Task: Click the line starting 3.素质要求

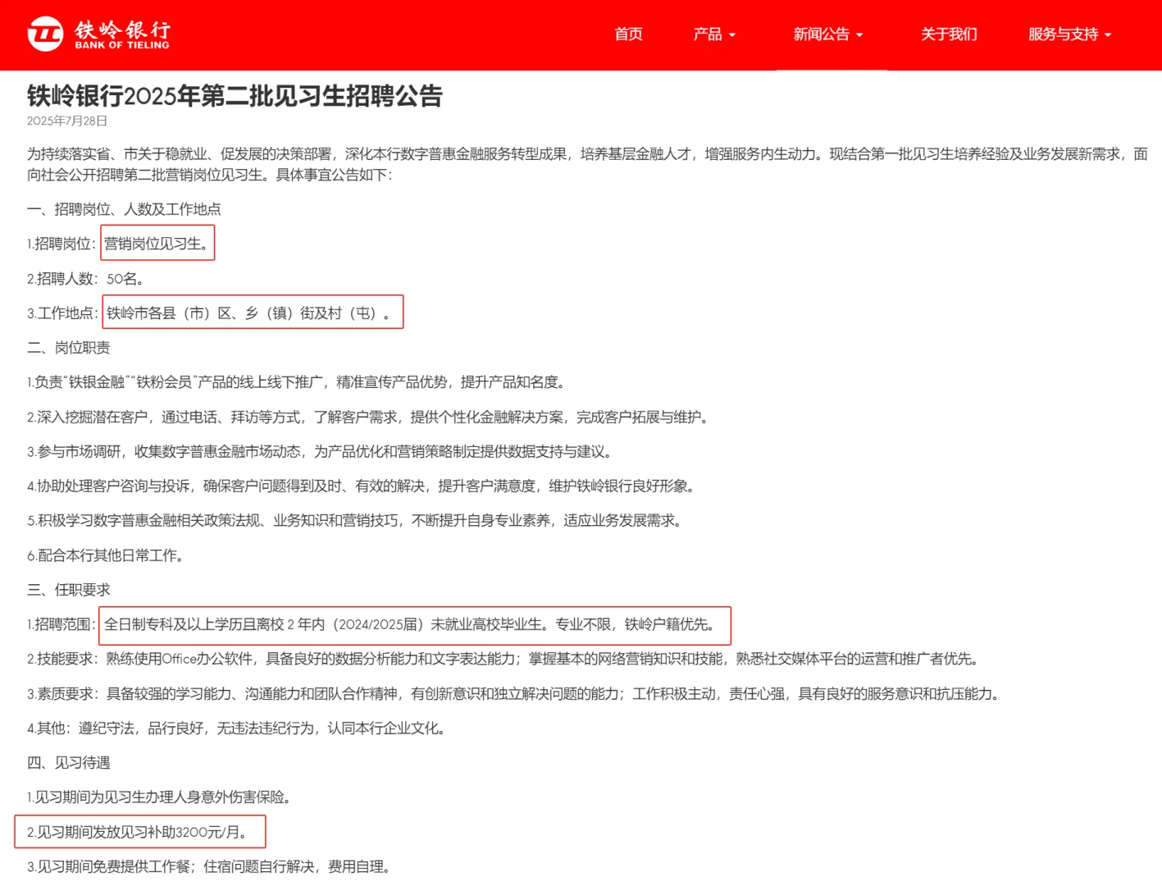Action: (513, 695)
